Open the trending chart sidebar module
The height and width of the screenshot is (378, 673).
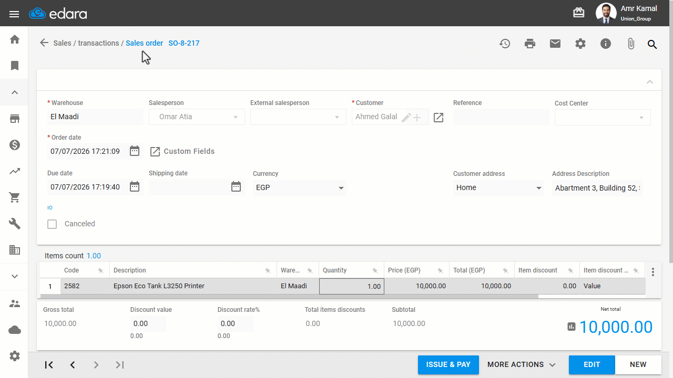15,171
